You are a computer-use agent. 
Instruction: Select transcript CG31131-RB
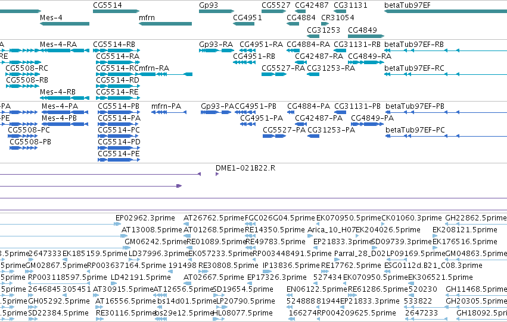click(x=340, y=50)
